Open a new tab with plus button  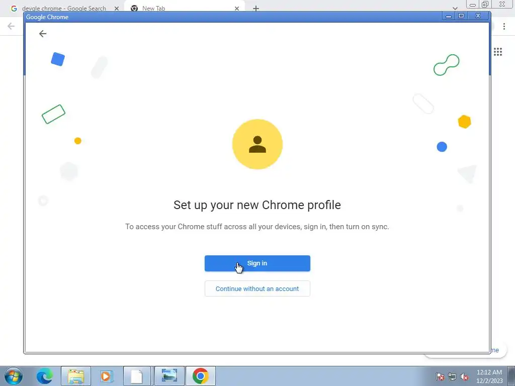tap(256, 9)
